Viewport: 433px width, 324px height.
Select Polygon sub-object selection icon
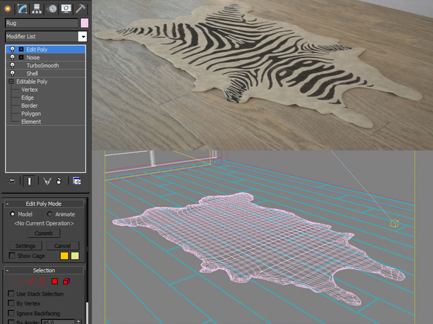pyautogui.click(x=54, y=281)
